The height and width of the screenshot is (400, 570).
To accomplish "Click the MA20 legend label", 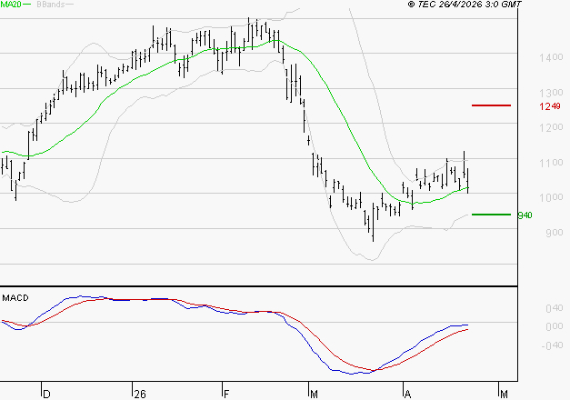I will (11, 4).
